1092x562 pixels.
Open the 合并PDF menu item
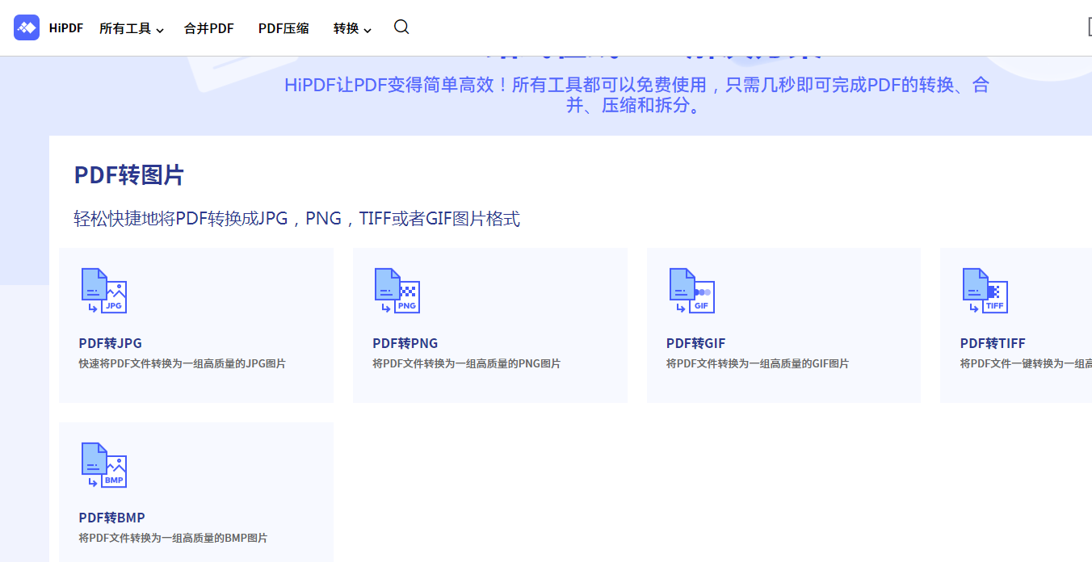[x=208, y=27]
